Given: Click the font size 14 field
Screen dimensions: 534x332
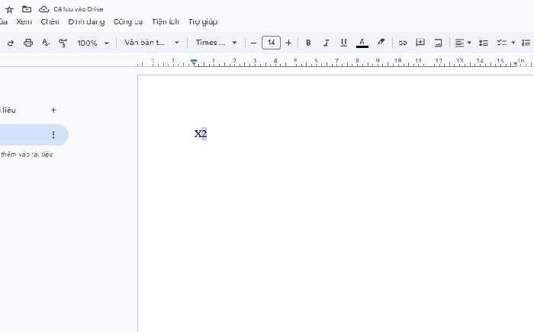Looking at the screenshot, I should pos(271,43).
